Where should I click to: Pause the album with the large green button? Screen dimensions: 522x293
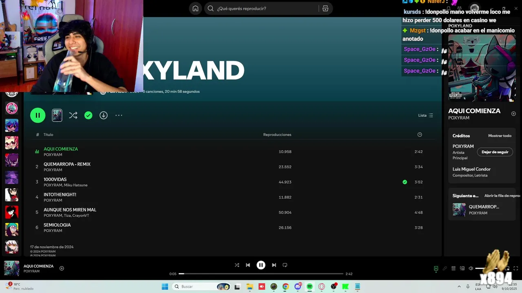pos(38,115)
